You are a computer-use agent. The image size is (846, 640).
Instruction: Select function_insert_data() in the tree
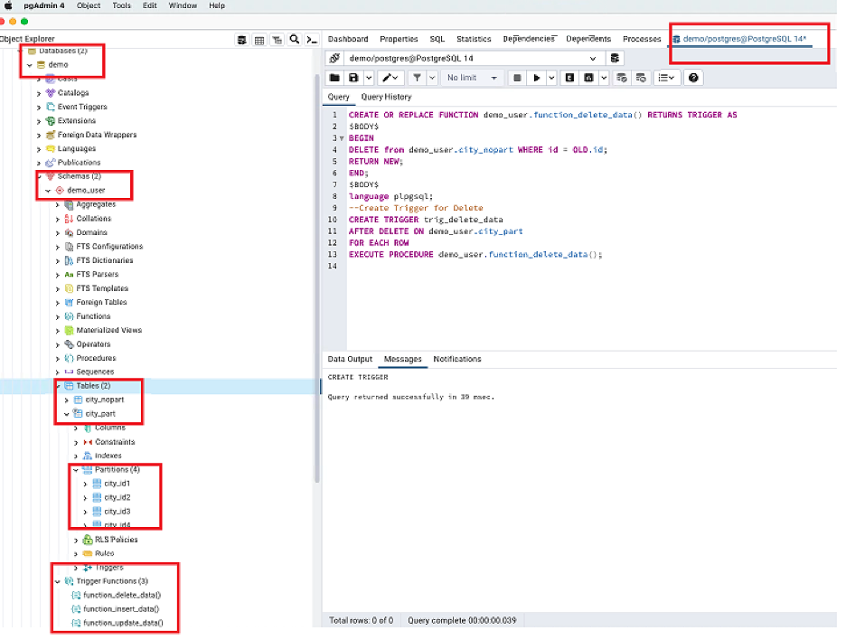[121, 609]
